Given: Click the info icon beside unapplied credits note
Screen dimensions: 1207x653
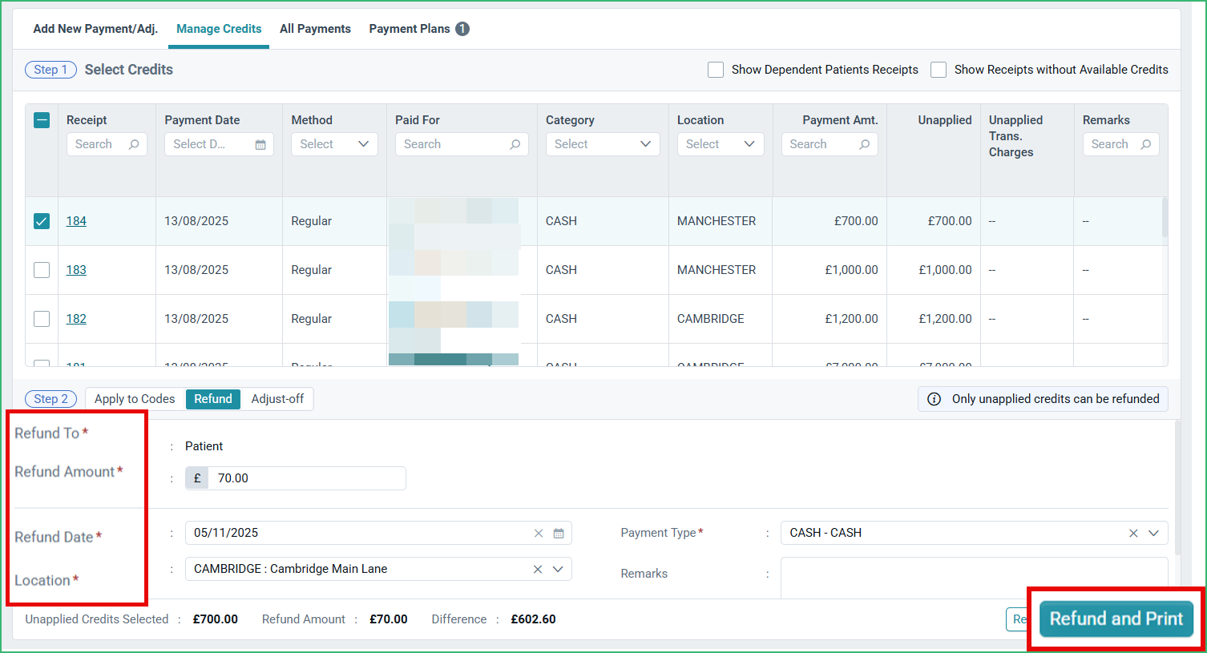Looking at the screenshot, I should [934, 399].
